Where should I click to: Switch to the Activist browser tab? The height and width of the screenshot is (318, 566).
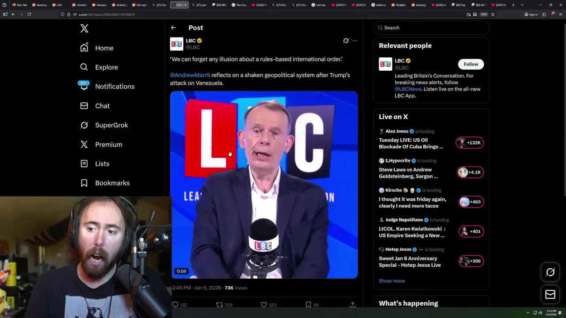pos(119,5)
